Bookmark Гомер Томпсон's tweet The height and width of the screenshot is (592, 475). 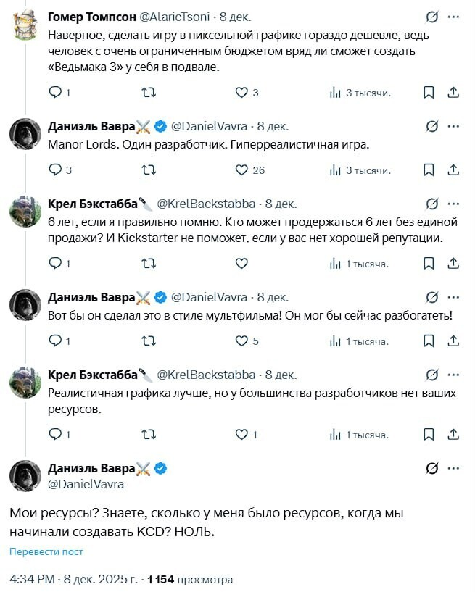coord(429,92)
